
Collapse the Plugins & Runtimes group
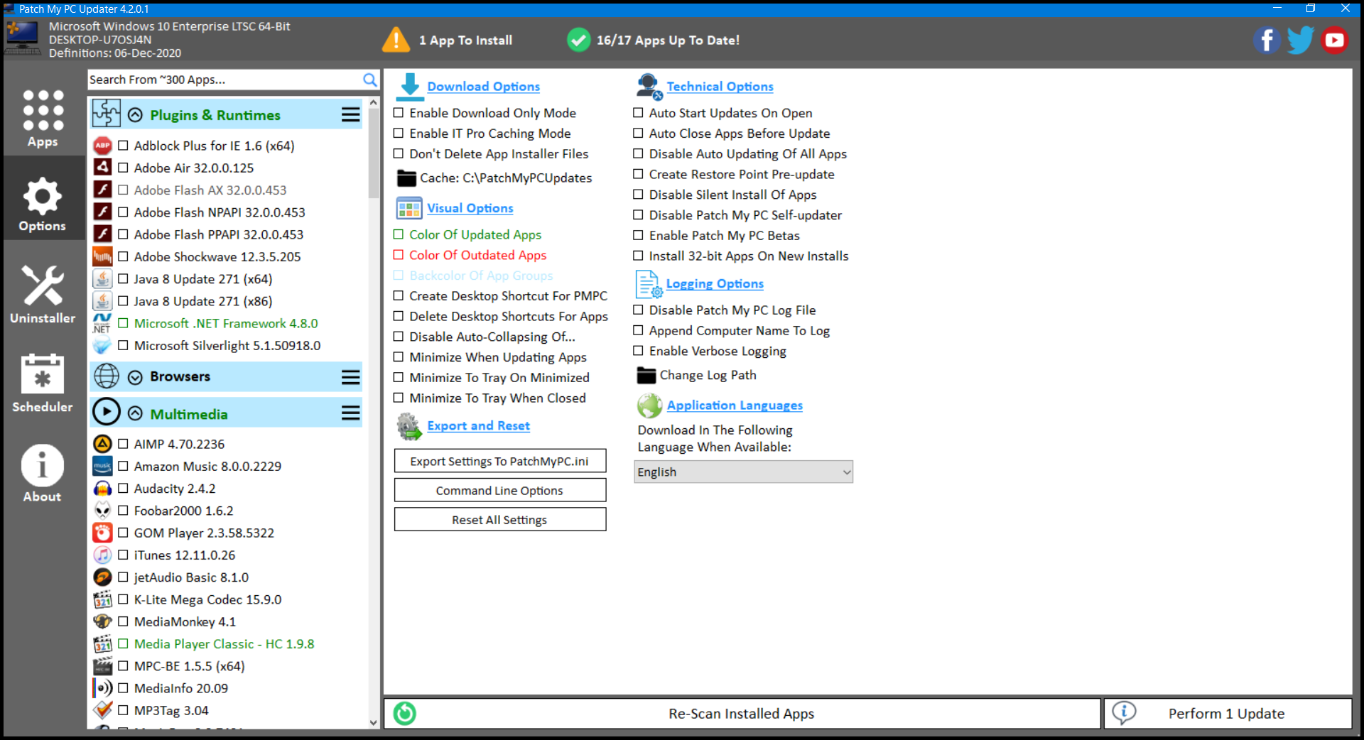click(135, 115)
